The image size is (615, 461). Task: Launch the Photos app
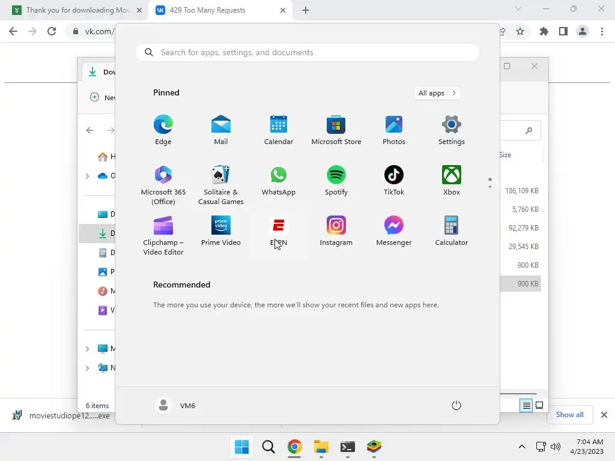click(394, 130)
